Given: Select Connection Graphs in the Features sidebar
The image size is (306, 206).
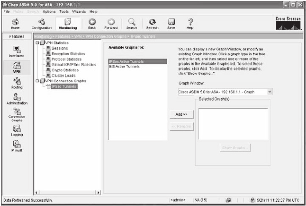Looking at the screenshot, I should 17,115.
